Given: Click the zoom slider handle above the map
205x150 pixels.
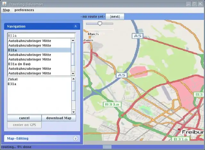Looking at the screenshot, I should pyautogui.click(x=100, y=24).
